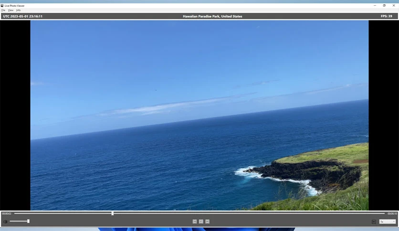399x231 pixels.
Task: Click the coastal ocean photo preview
Action: click(x=199, y=115)
